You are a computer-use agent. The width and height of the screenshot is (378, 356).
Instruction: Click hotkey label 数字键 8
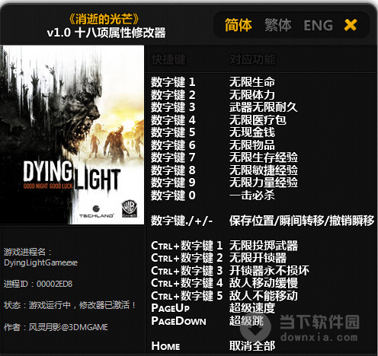pos(173,170)
